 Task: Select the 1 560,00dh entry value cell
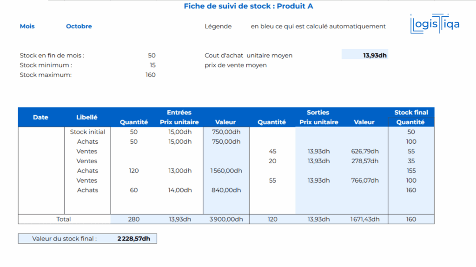226,171
